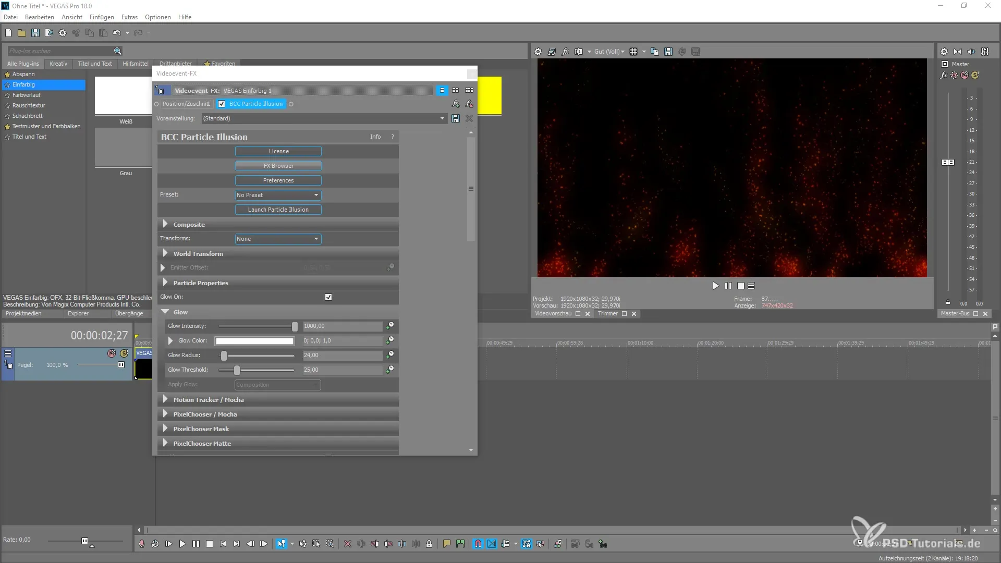Image resolution: width=1001 pixels, height=563 pixels.
Task: Collapse the Glow section
Action: coord(165,312)
